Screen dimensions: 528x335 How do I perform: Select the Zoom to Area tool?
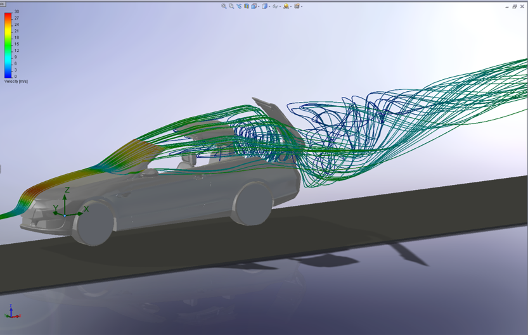pyautogui.click(x=231, y=6)
